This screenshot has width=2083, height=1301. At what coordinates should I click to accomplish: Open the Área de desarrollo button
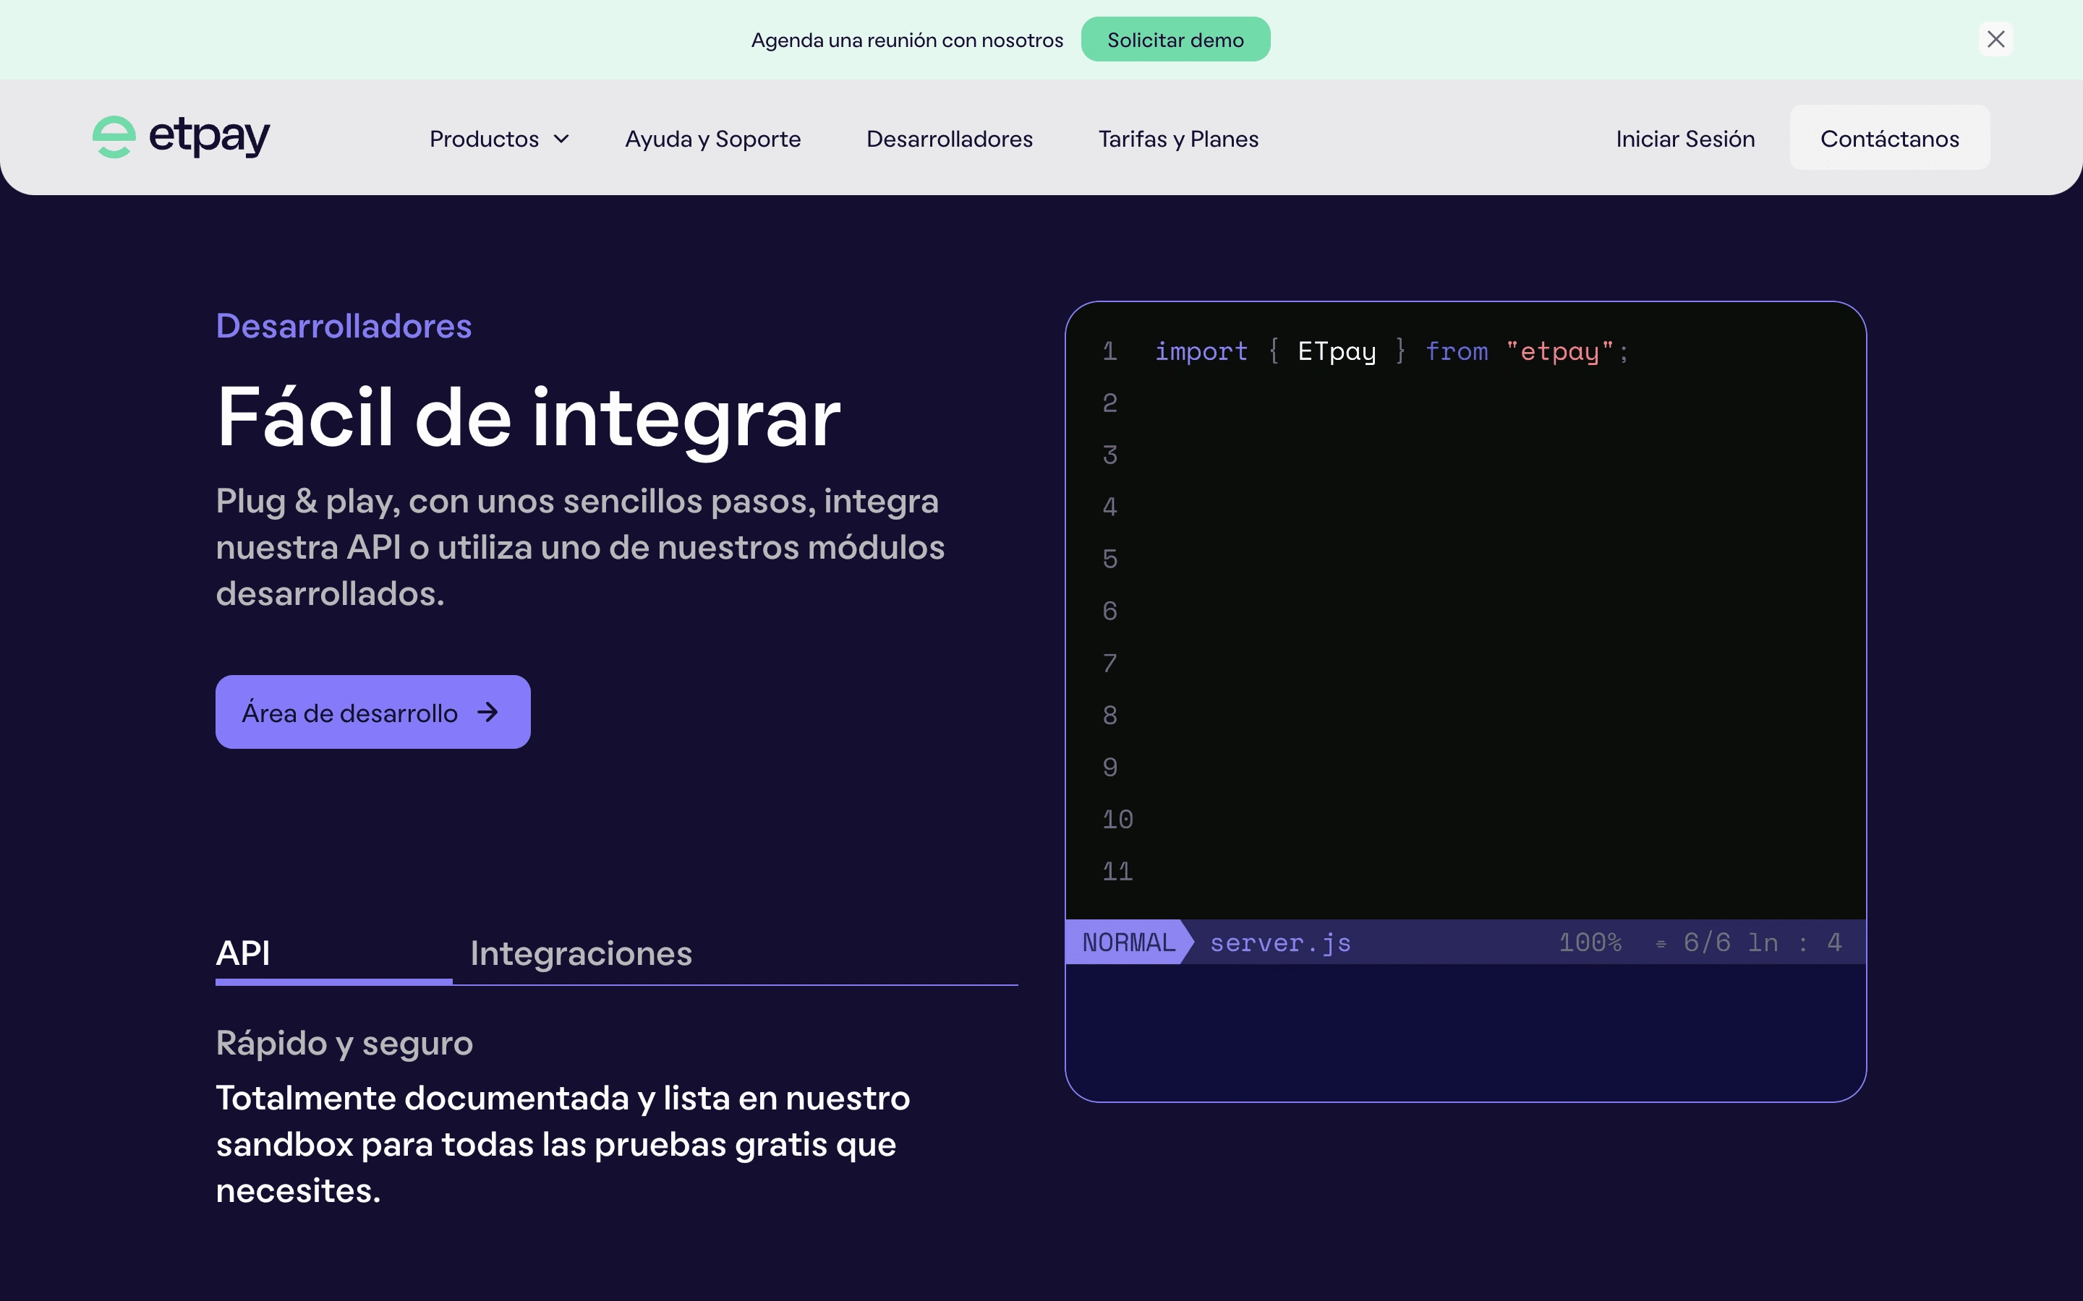pos(372,712)
